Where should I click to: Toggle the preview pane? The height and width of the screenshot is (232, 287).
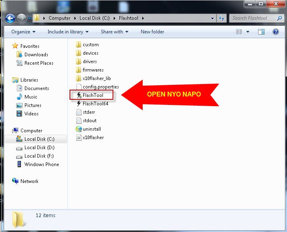click(x=261, y=32)
